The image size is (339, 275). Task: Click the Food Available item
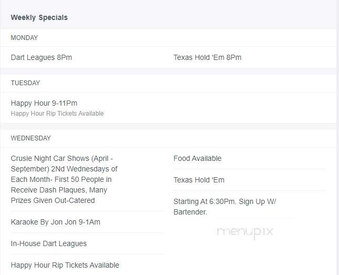(x=197, y=158)
